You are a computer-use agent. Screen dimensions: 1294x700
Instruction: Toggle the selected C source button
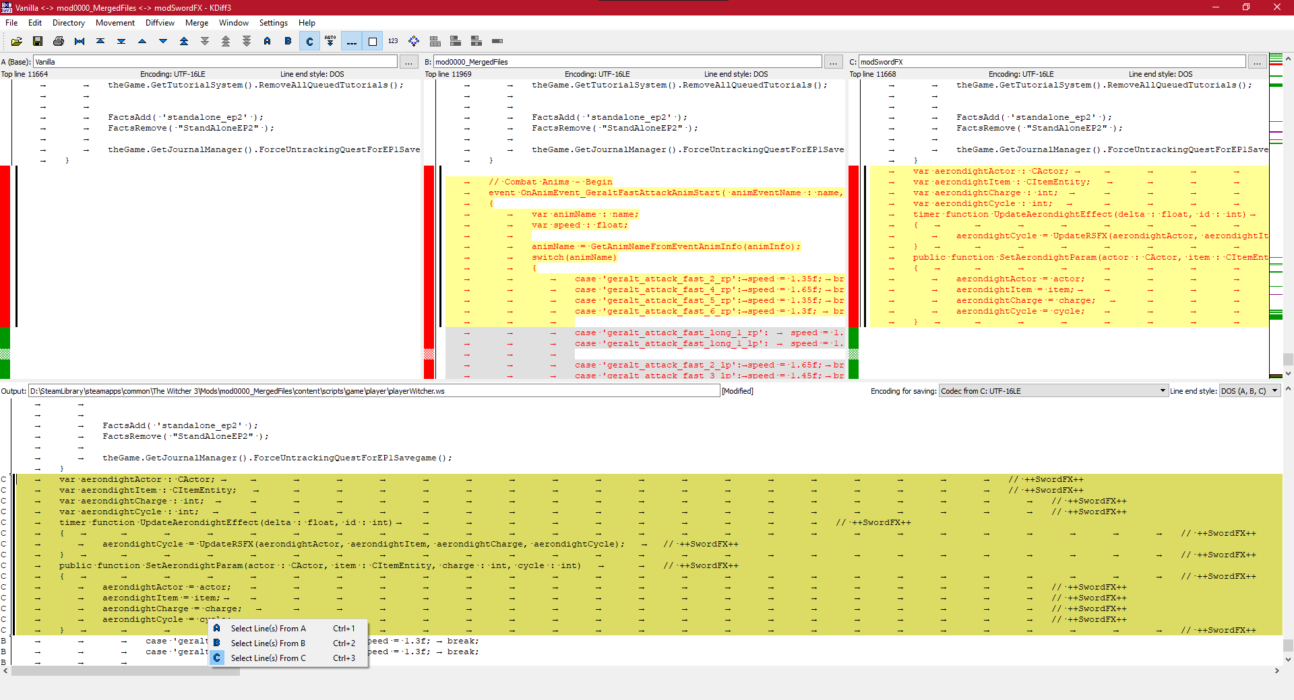point(309,41)
